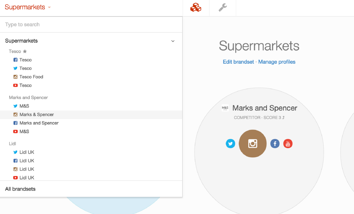Select Tesco Food Instagram profile
The height and width of the screenshot is (214, 354).
coord(31,77)
